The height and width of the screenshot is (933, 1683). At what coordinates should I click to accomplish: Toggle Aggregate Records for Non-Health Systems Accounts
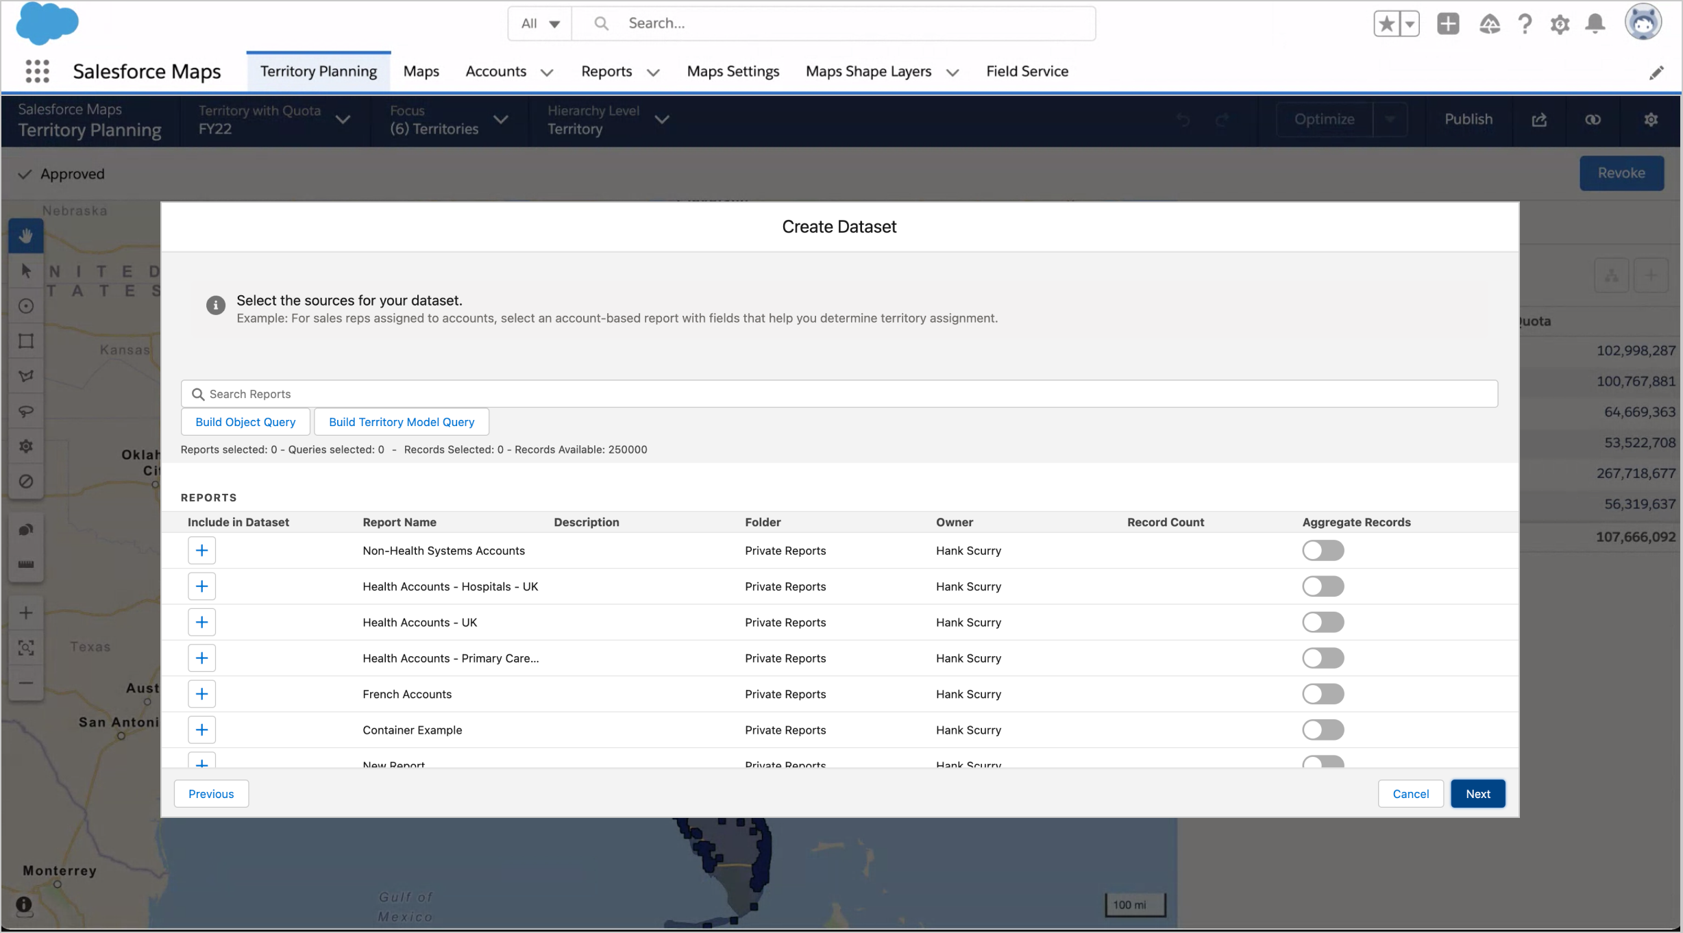tap(1323, 551)
